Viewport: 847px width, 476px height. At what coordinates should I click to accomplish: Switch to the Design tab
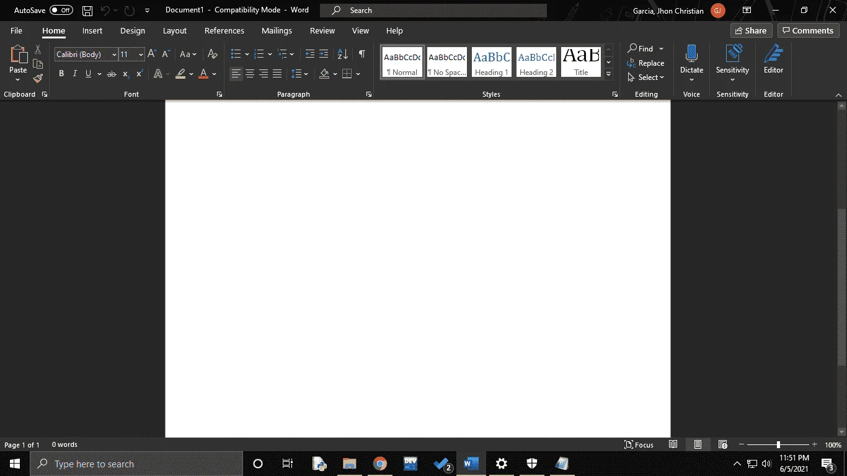tap(133, 30)
